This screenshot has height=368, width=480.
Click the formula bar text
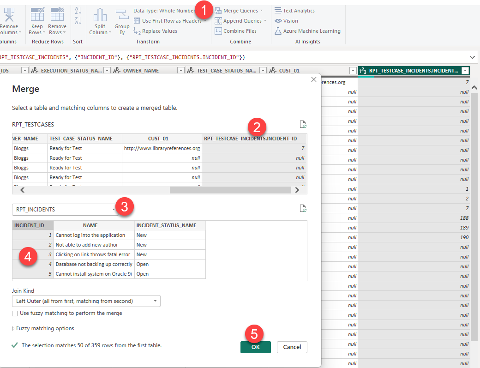click(122, 57)
